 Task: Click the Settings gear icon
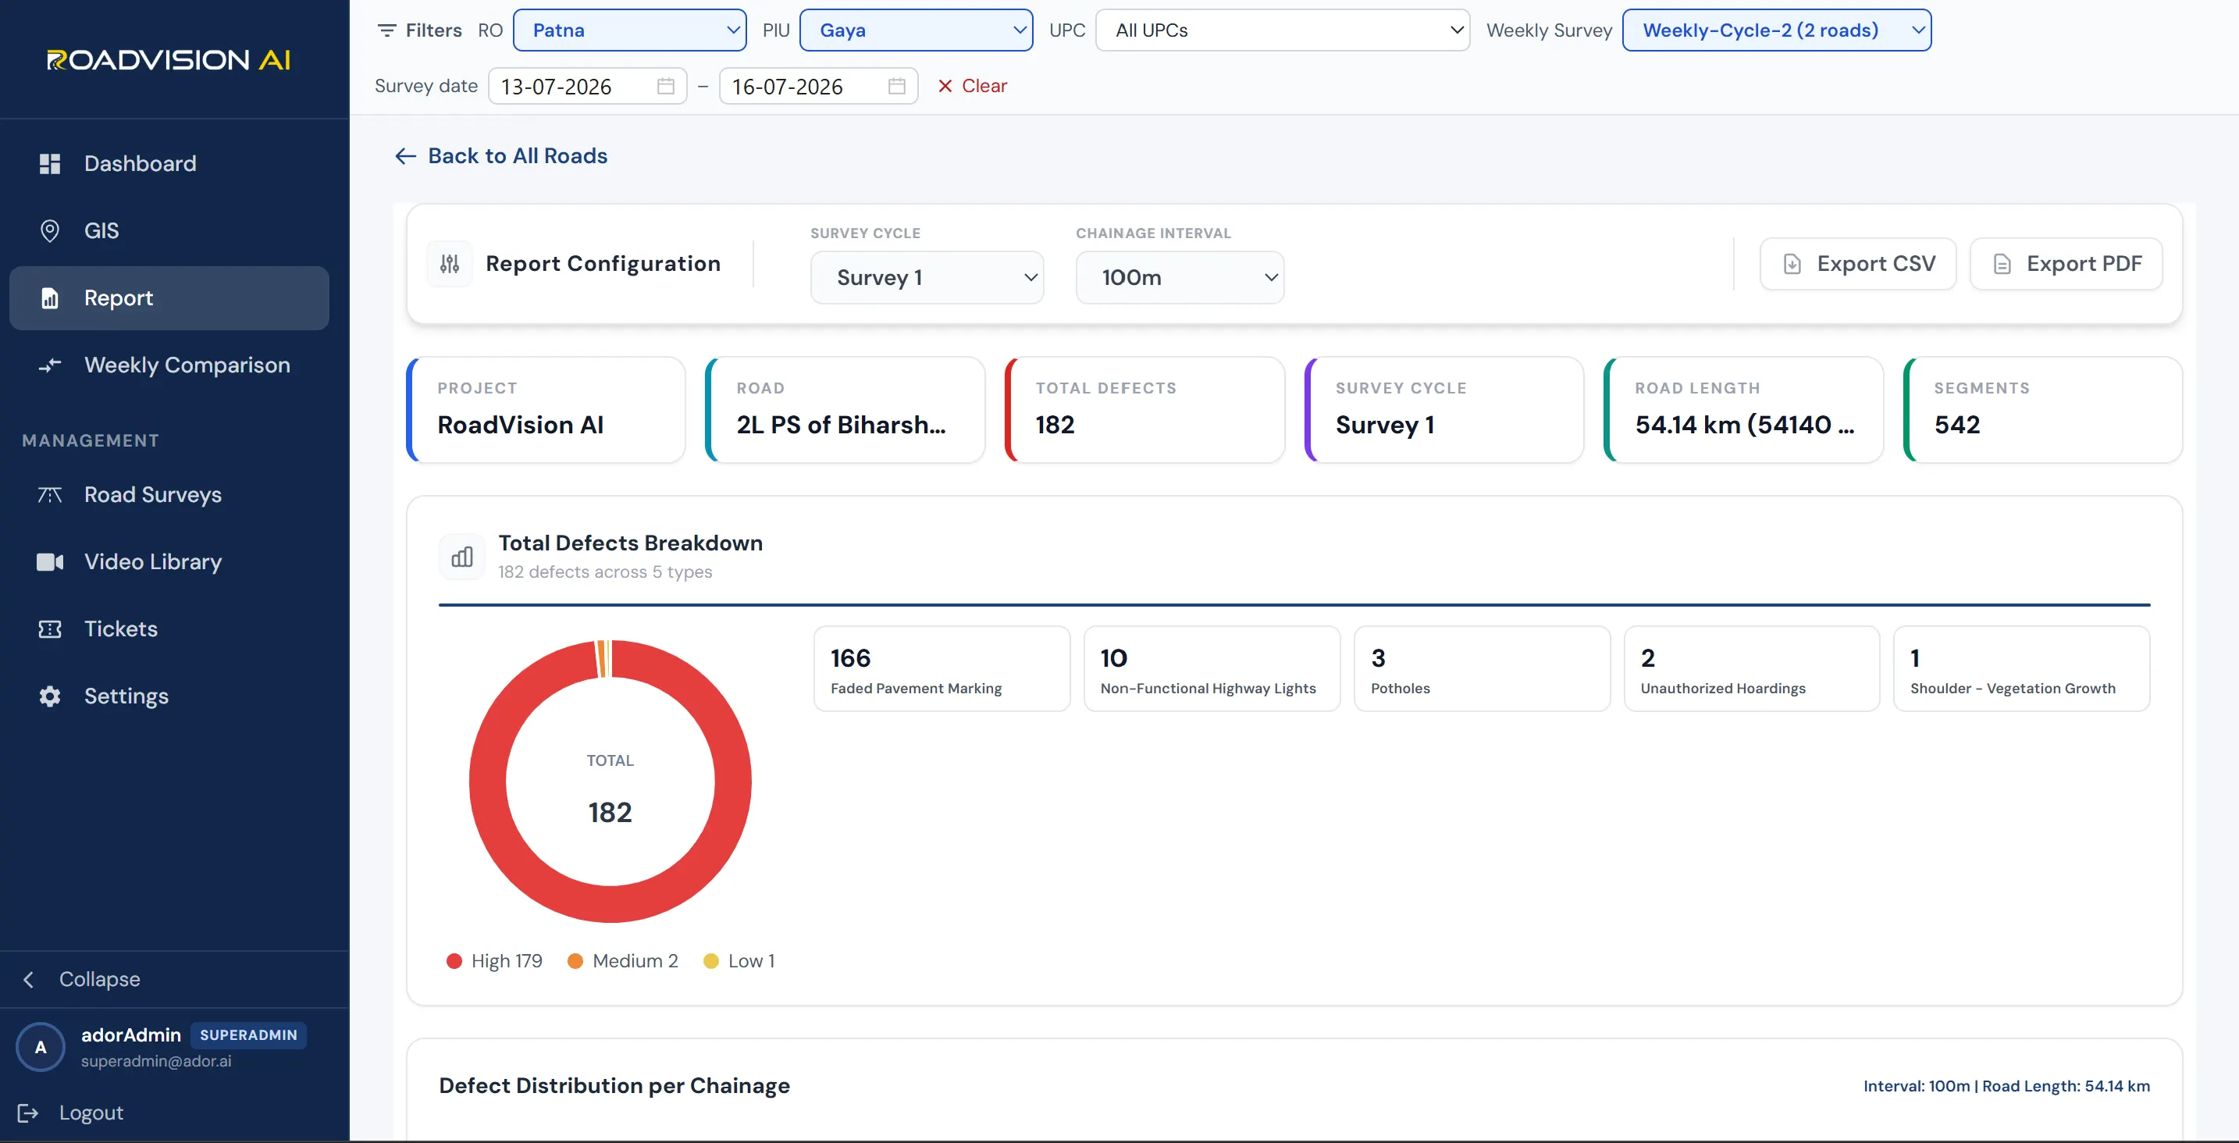tap(49, 696)
